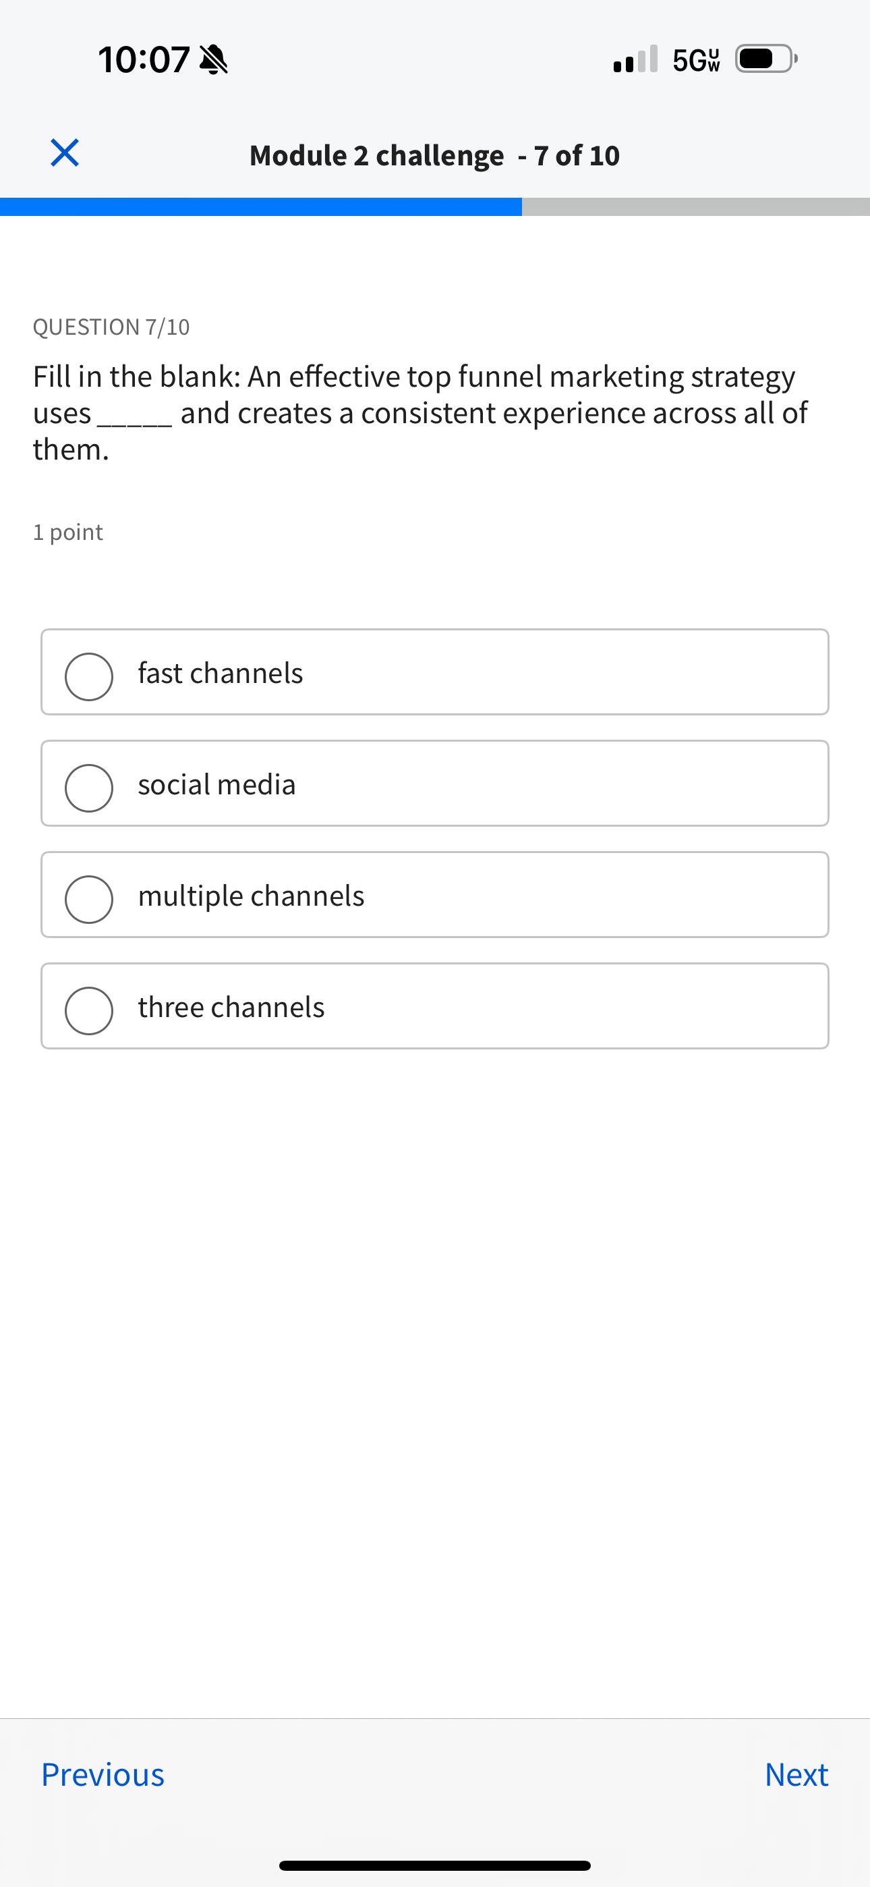Click the quiz progress bar
870x1887 pixels.
(x=435, y=206)
